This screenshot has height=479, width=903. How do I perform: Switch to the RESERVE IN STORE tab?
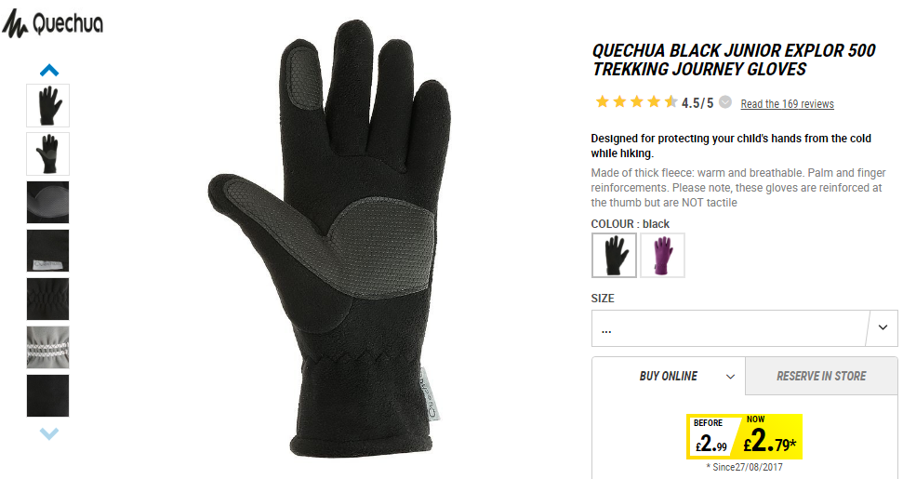[821, 376]
